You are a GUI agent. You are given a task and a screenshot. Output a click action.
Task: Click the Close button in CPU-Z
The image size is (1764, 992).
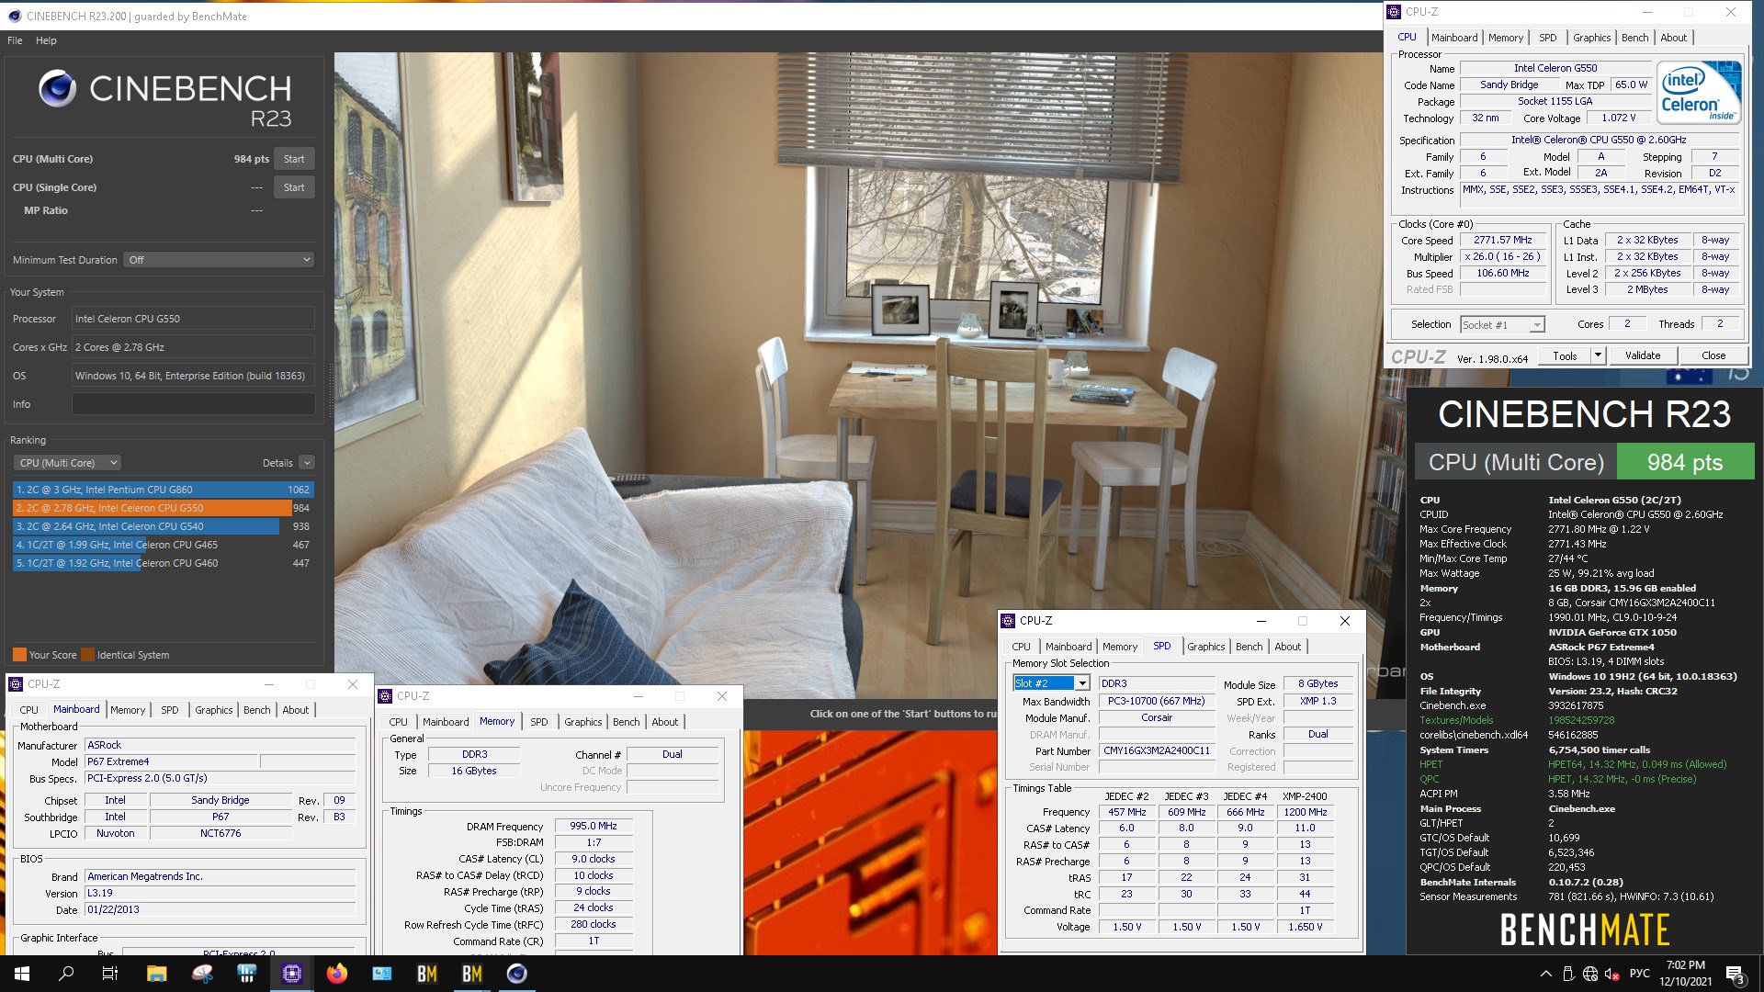pyautogui.click(x=1713, y=355)
